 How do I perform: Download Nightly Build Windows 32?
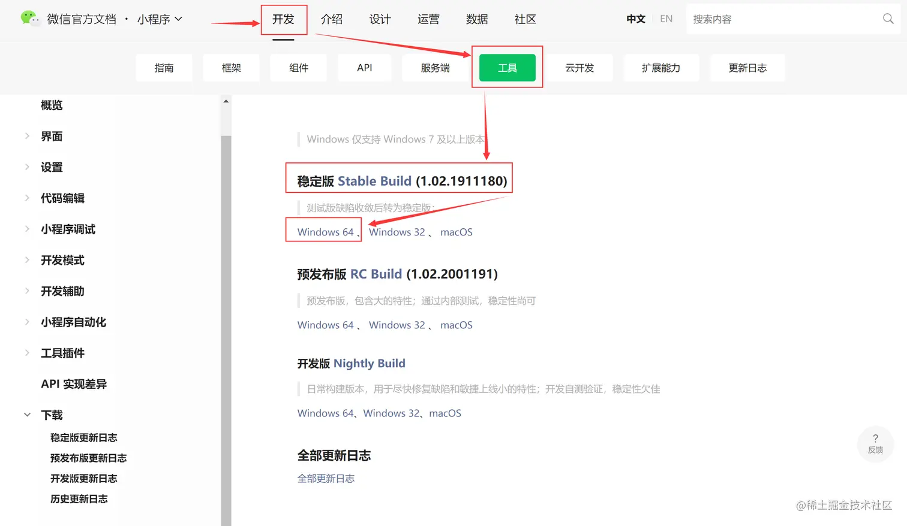(391, 413)
